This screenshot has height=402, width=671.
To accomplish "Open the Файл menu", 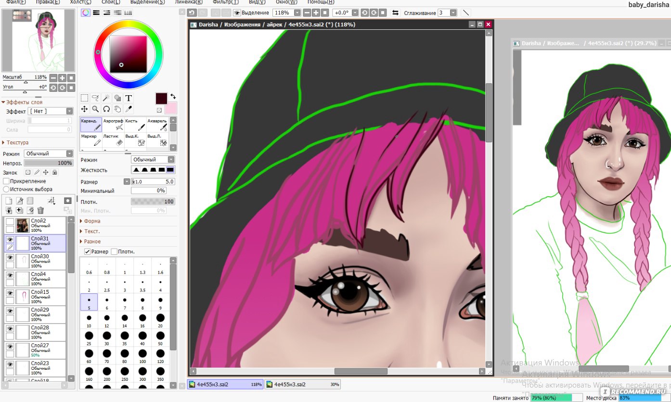I will tap(16, 2).
